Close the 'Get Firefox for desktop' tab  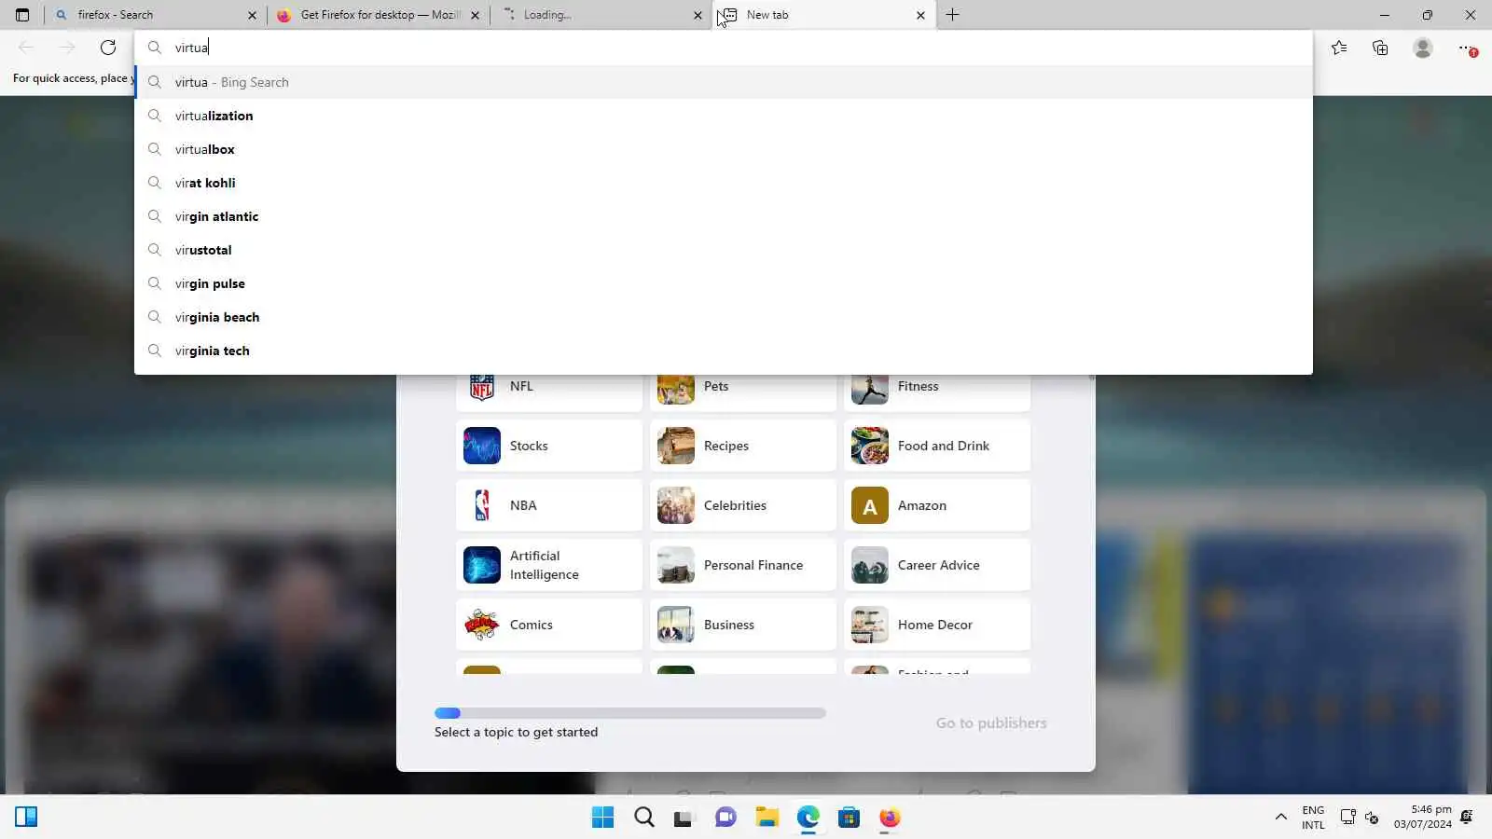click(476, 15)
